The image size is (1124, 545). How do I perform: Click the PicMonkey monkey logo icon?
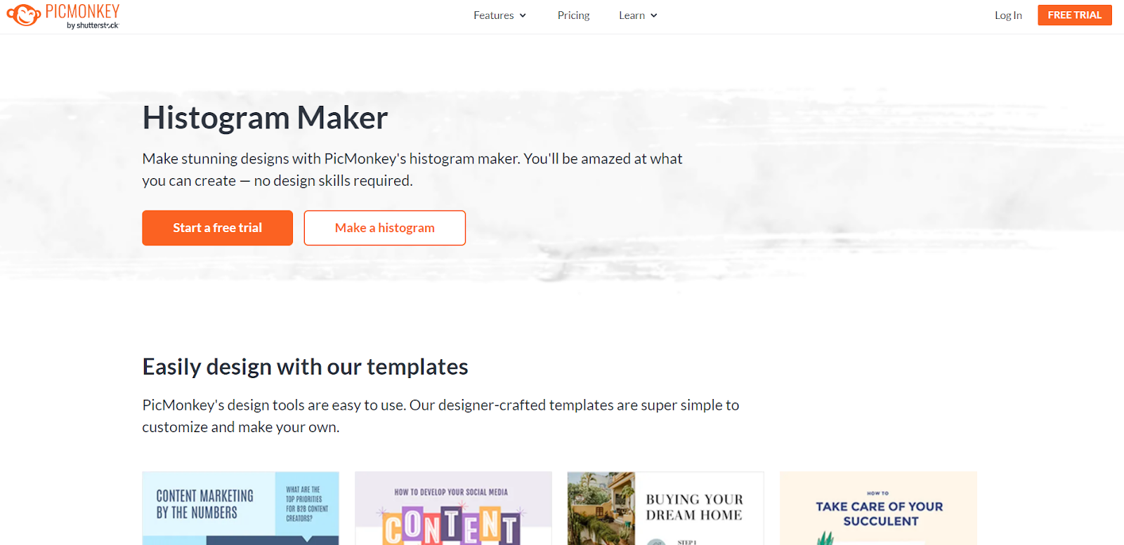(24, 15)
